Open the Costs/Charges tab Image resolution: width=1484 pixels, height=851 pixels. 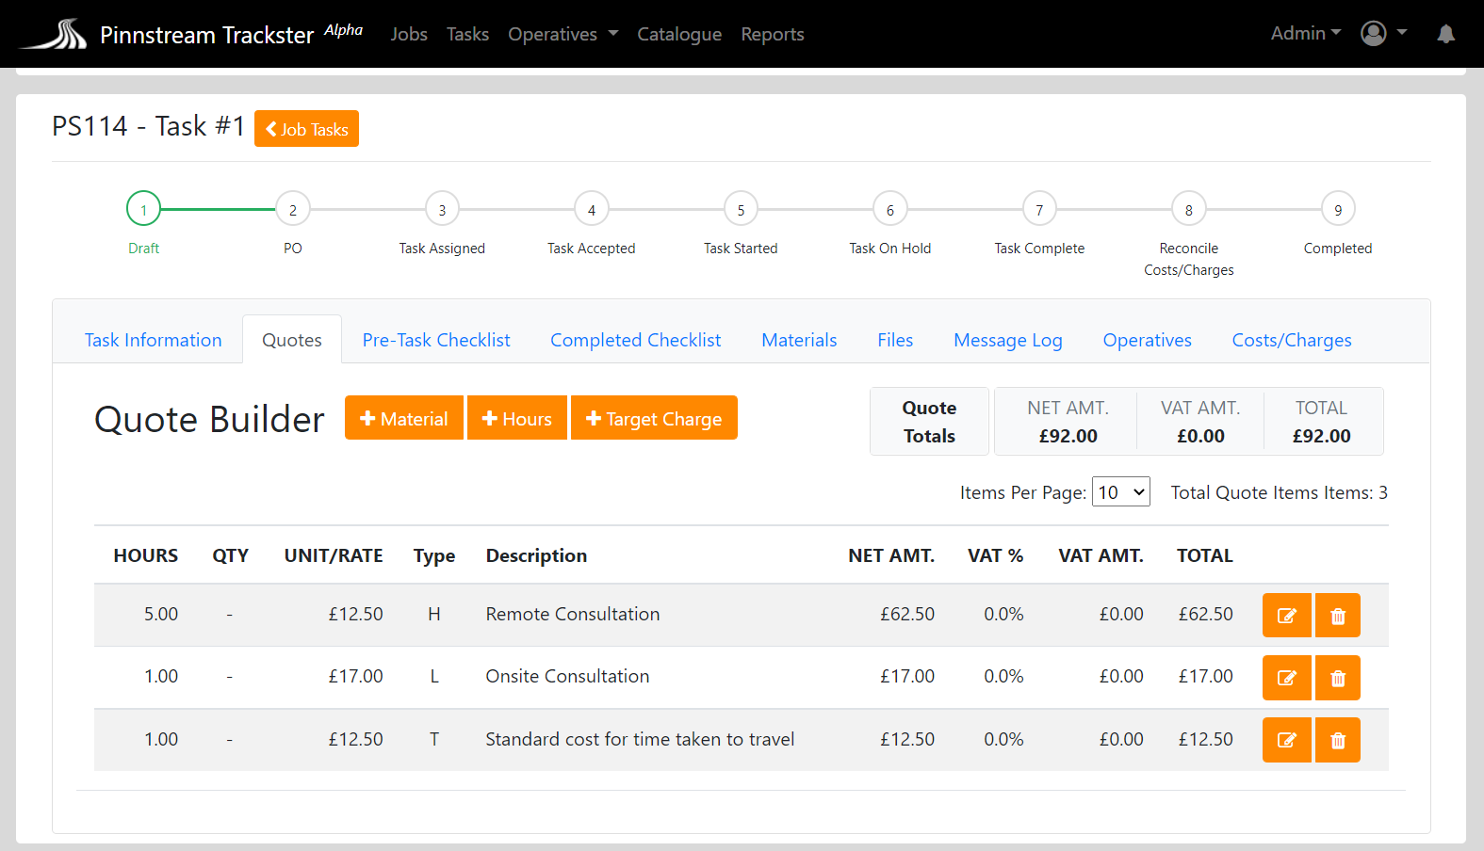tap(1291, 340)
